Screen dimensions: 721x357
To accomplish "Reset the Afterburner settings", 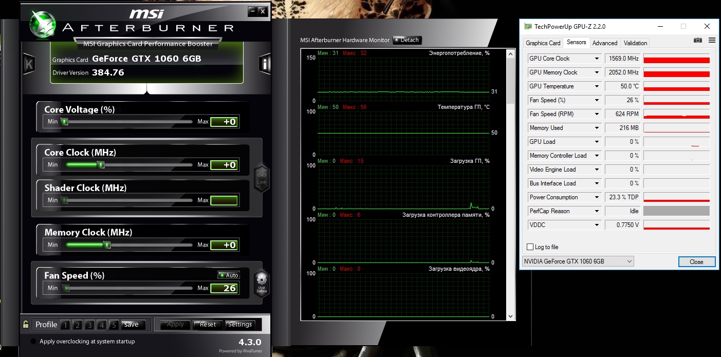I will point(208,325).
